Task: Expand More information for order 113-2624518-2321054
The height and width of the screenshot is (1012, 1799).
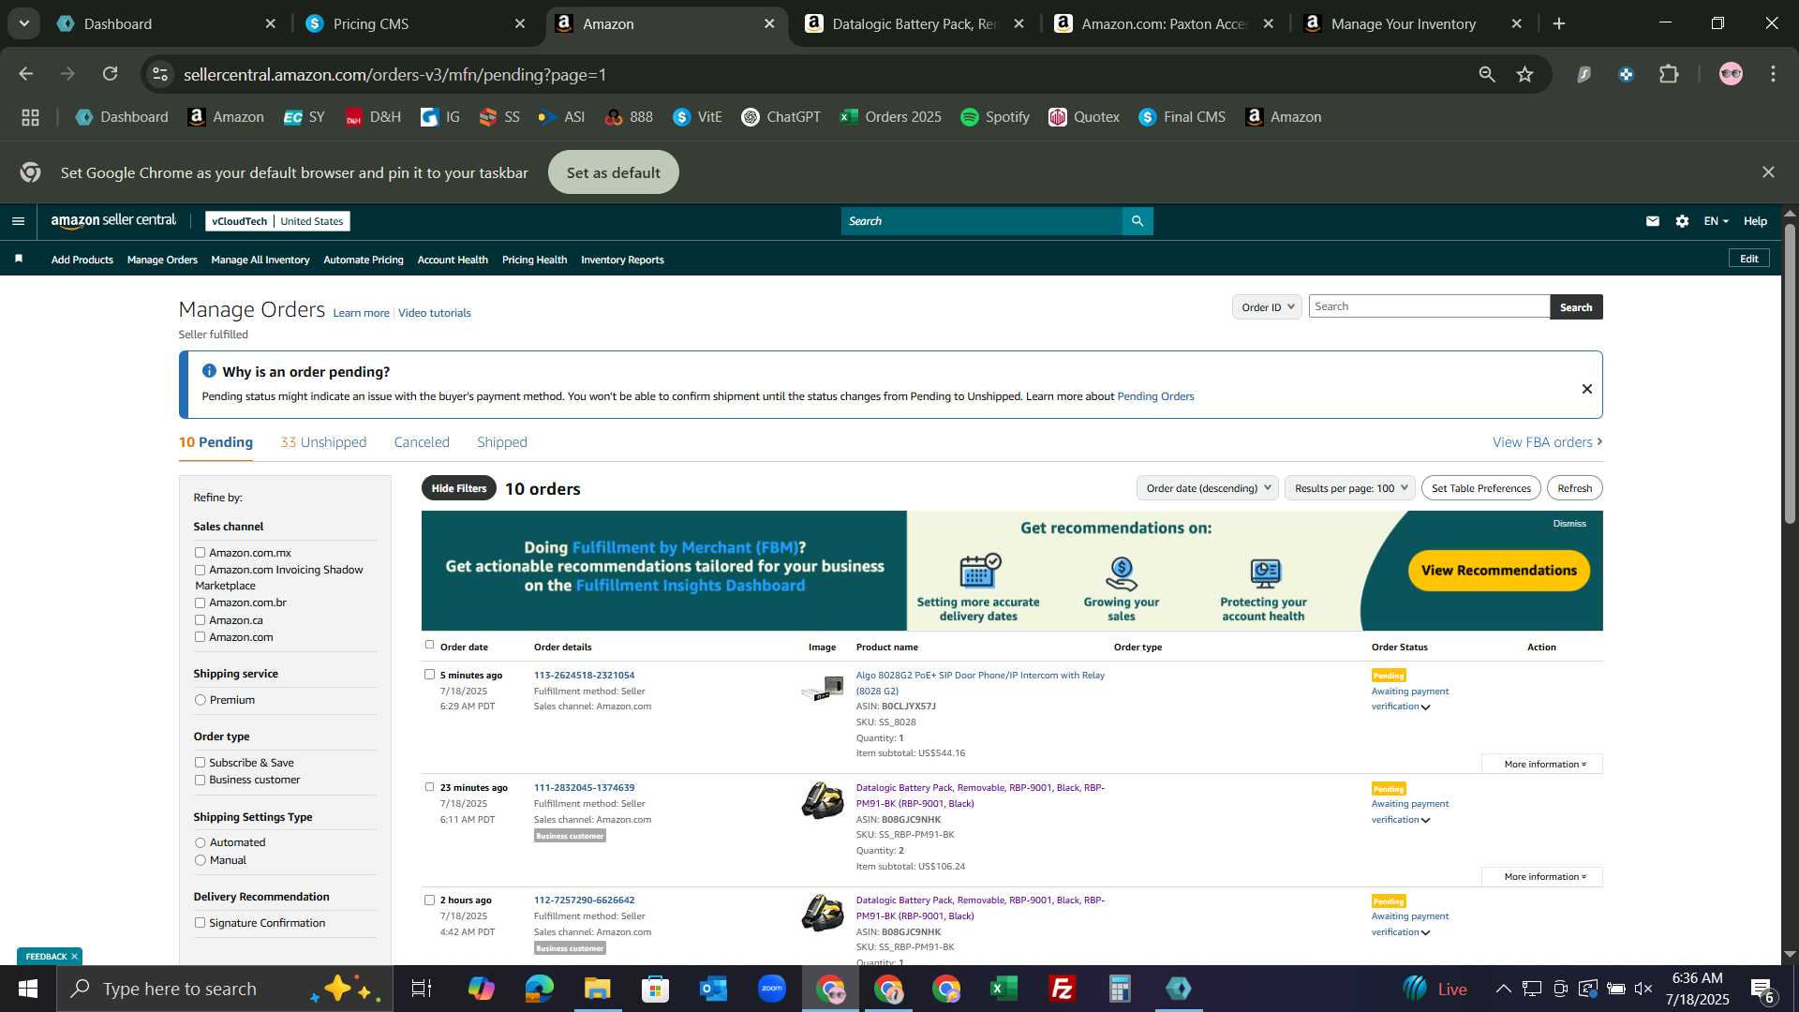Action: 1542,764
